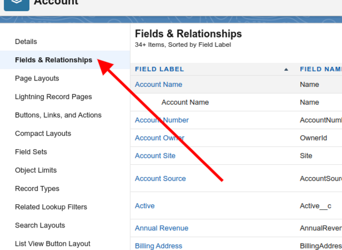Click the '34+ Items, Sorted by Field Label' text

183,45
